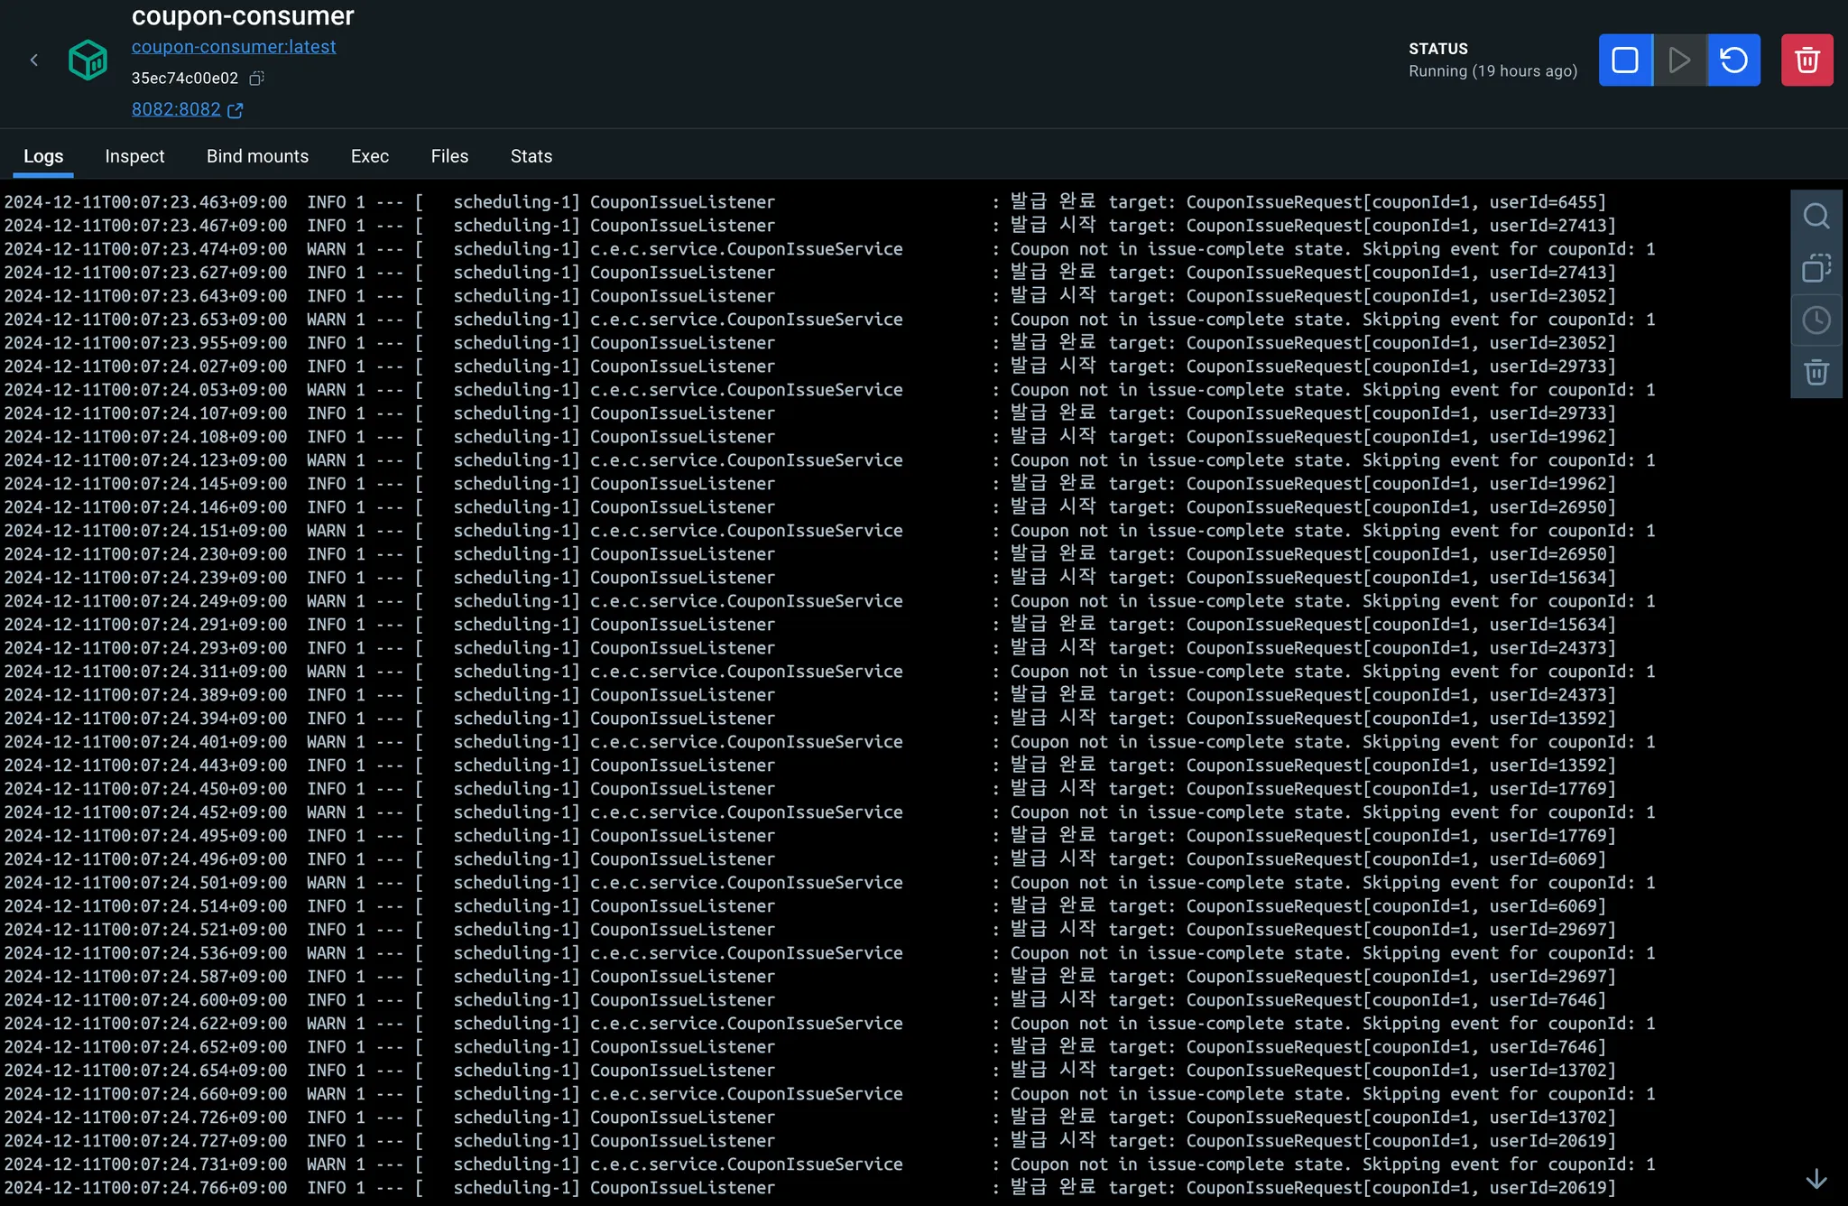The height and width of the screenshot is (1206, 1848).
Task: Open the Exec tab
Action: [370, 156]
